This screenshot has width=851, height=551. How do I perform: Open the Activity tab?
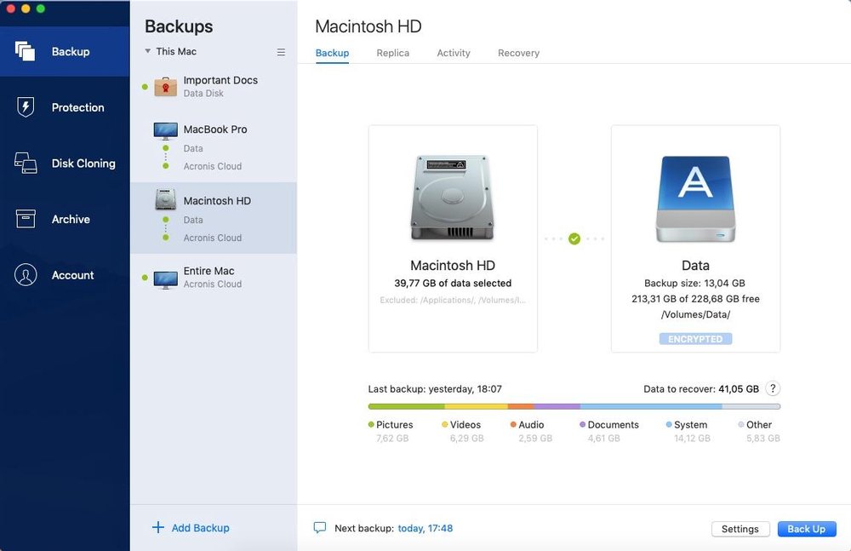pos(454,53)
